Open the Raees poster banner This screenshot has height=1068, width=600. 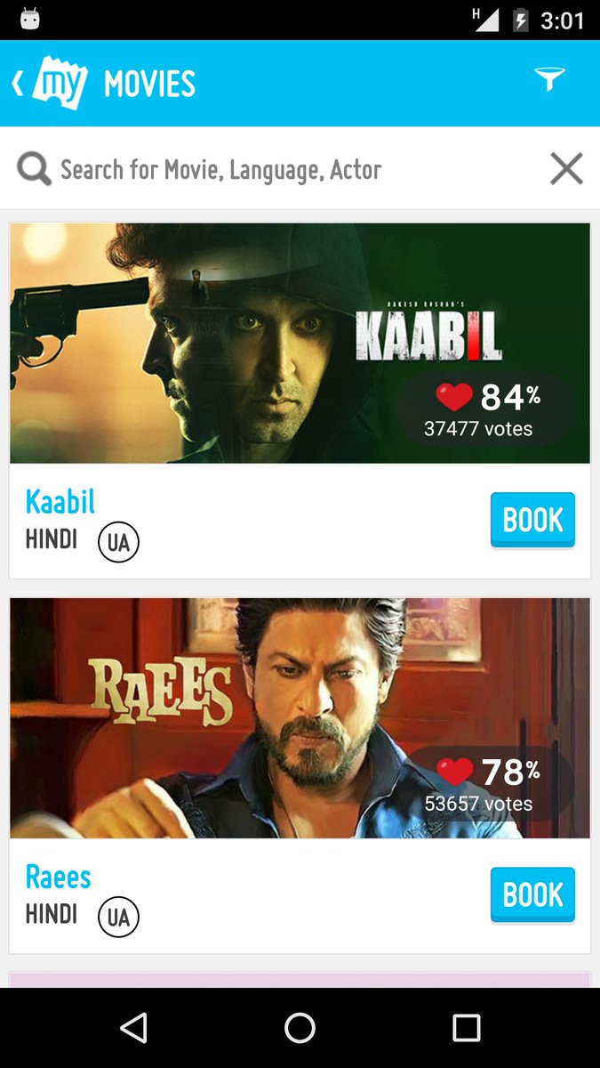(x=300, y=718)
